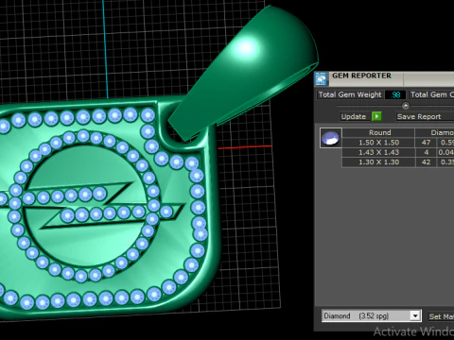Viewport: 454px width, 340px height.
Task: Open the Diamond material dropdown arrow
Action: coord(415,315)
